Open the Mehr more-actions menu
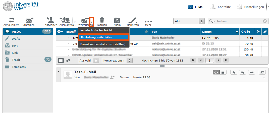The height and width of the screenshot is (113, 271). tap(148, 22)
